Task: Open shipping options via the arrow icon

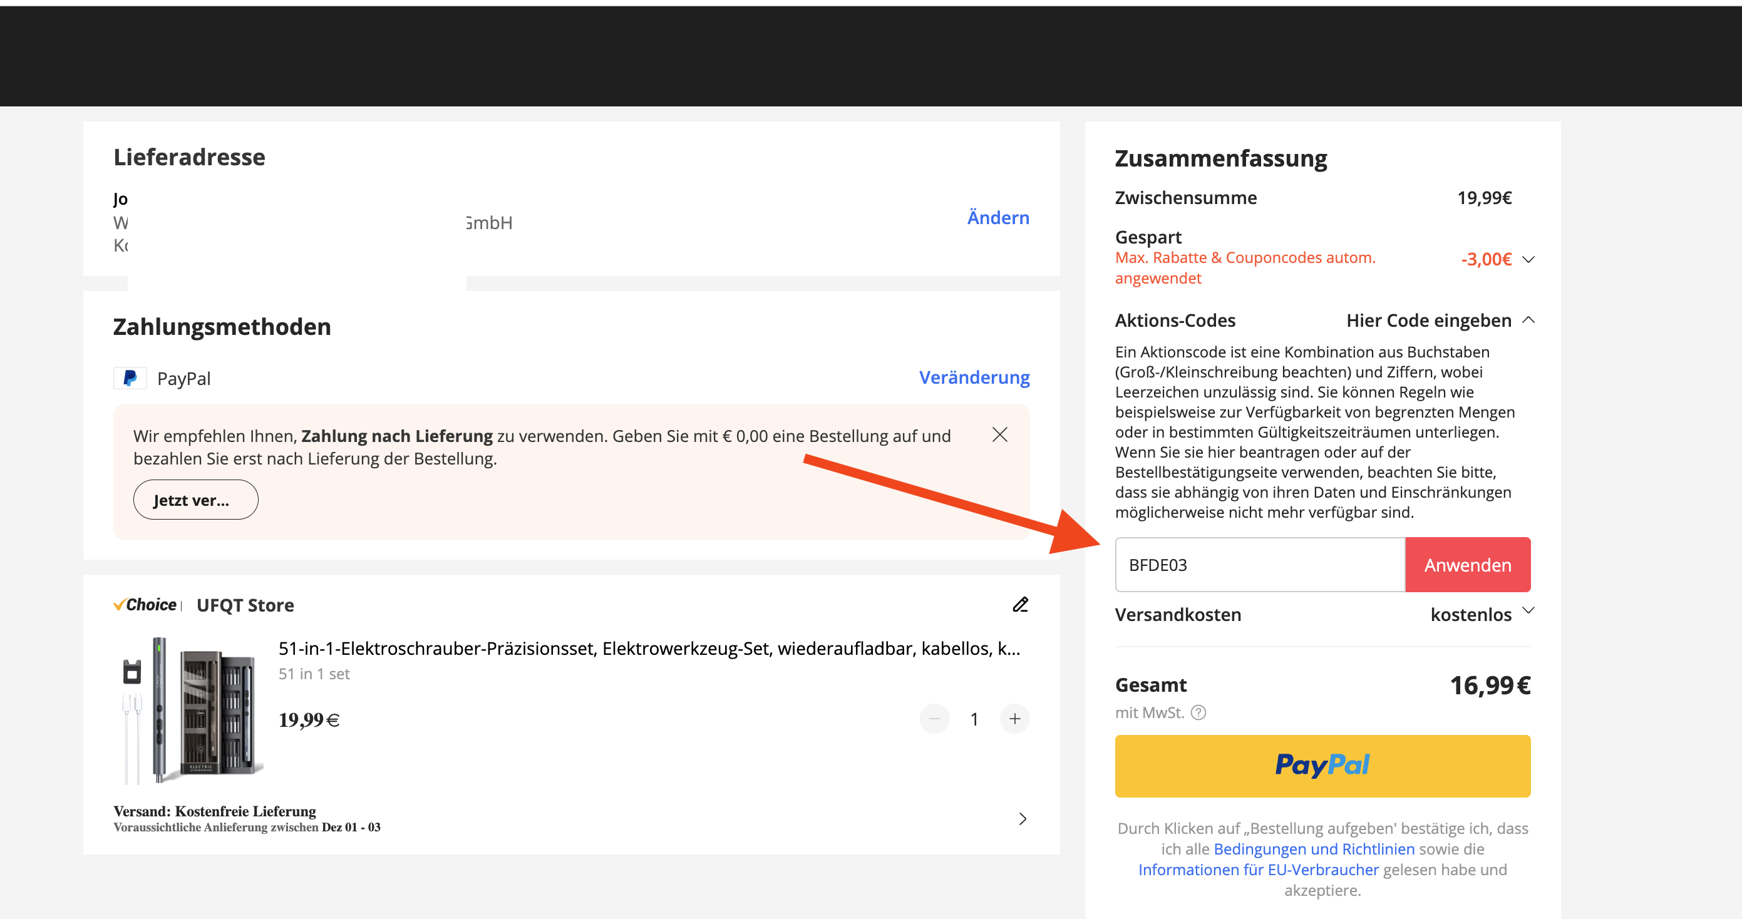Action: [1023, 819]
